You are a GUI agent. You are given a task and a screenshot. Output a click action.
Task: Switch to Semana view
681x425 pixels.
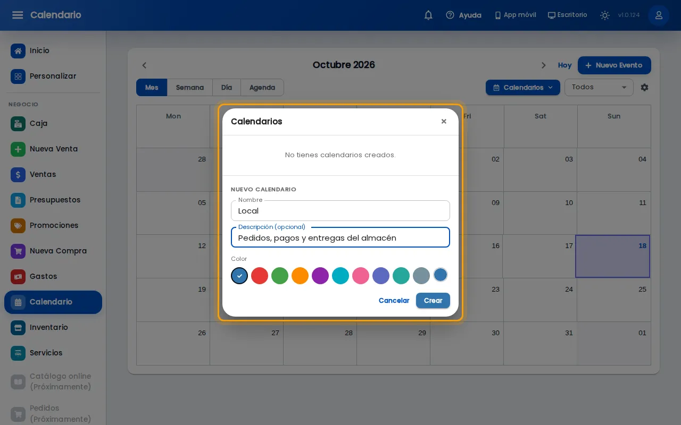(190, 88)
